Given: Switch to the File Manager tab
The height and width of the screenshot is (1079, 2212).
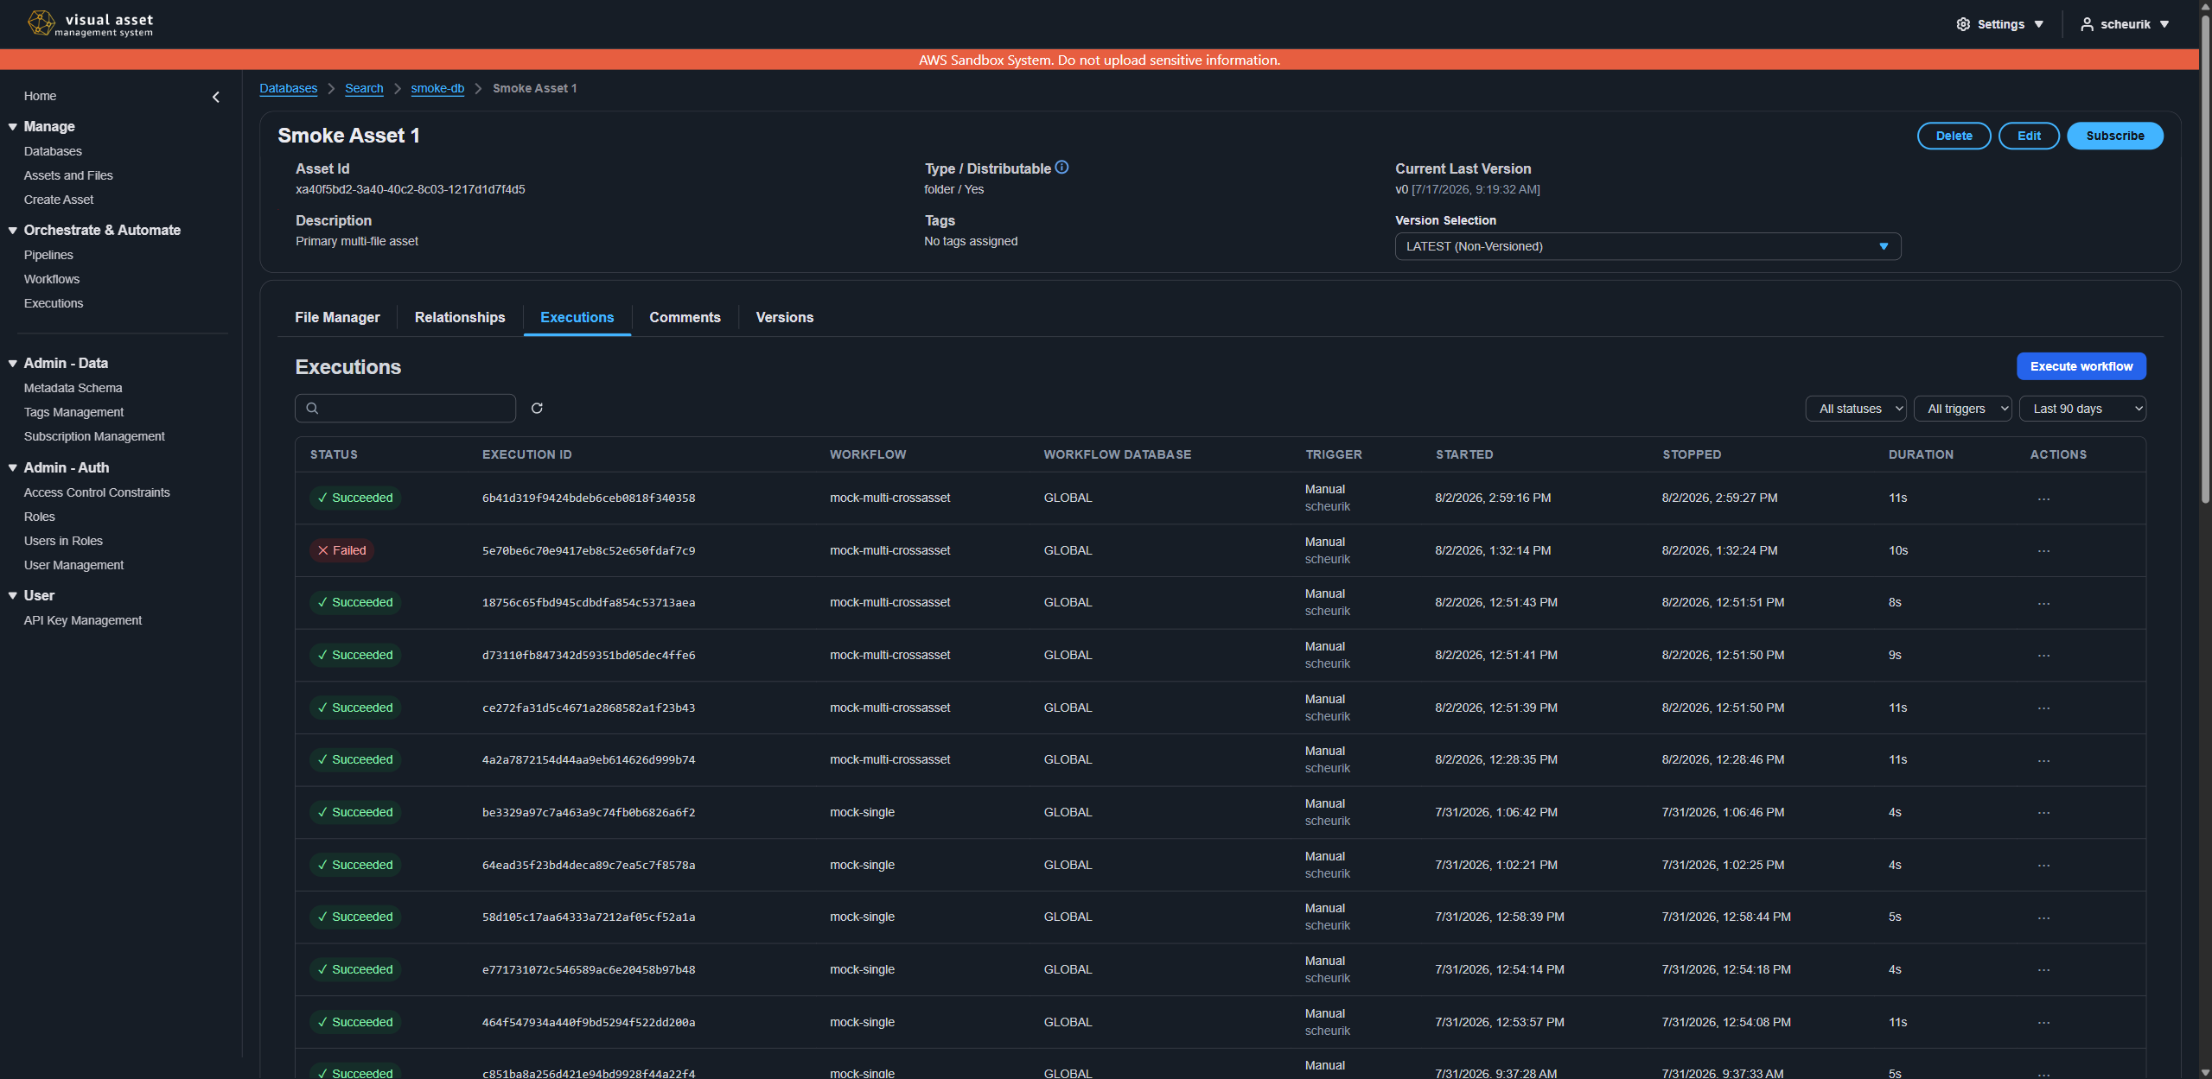Looking at the screenshot, I should tap(337, 317).
